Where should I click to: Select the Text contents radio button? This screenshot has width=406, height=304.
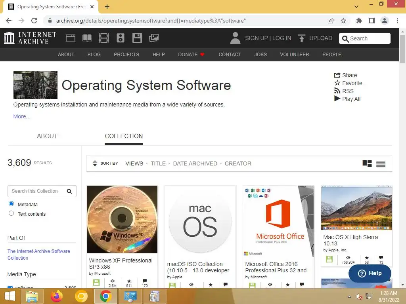click(x=11, y=213)
